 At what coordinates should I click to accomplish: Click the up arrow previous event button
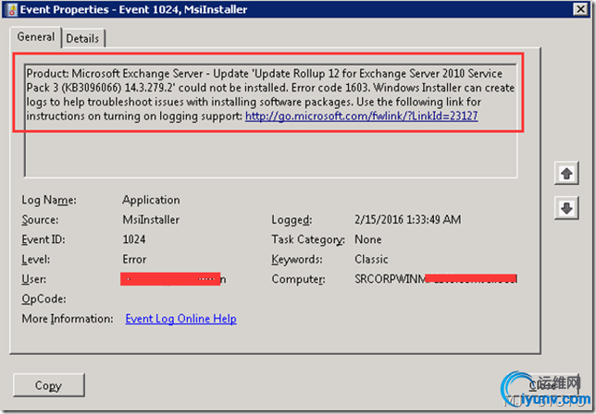click(566, 174)
